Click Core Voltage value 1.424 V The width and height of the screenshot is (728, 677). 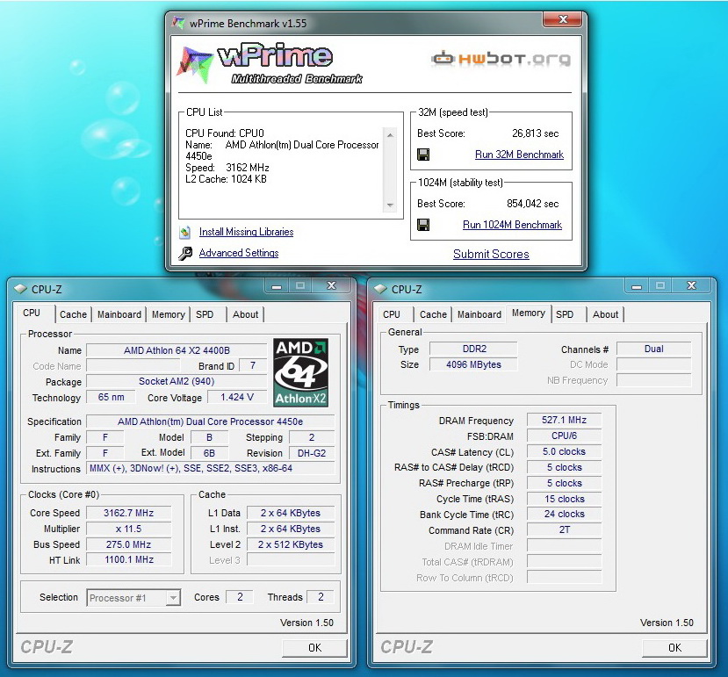click(237, 398)
